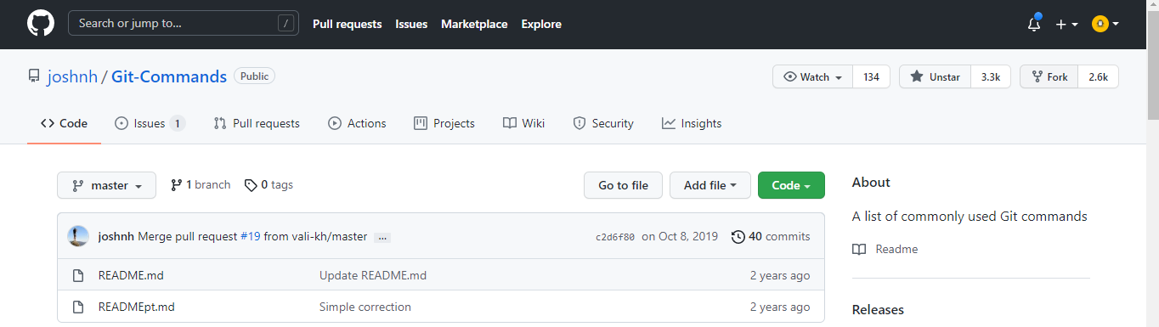This screenshot has height=327, width=1159.
Task: Open Simple correction commit message
Action: 365,307
